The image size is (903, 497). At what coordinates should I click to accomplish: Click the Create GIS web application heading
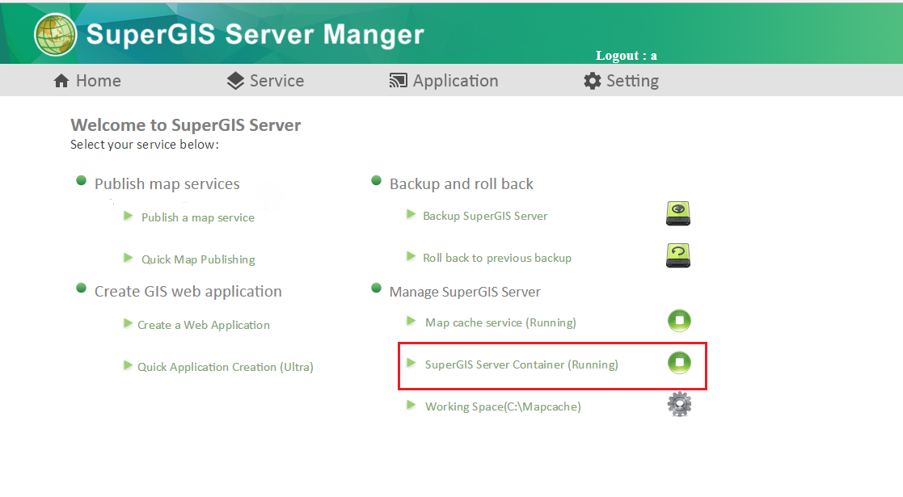click(x=188, y=292)
